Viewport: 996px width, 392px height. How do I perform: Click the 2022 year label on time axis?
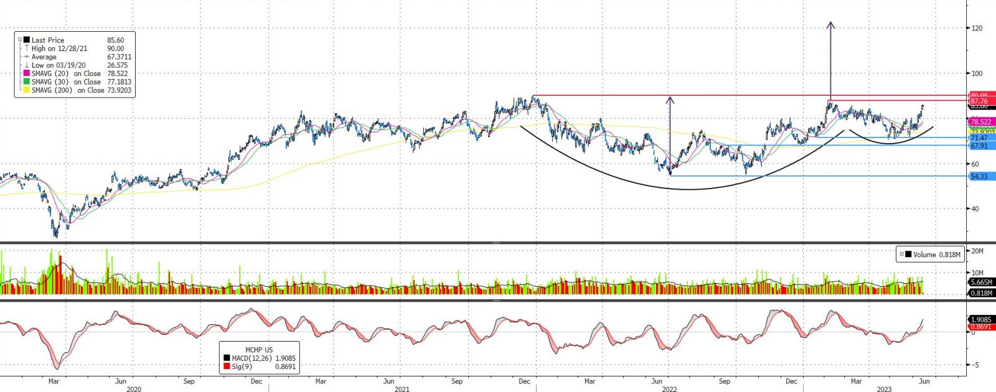point(669,389)
